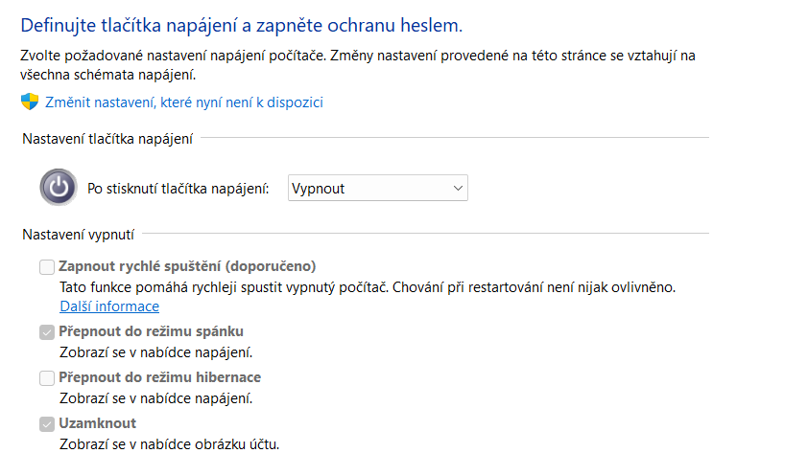
Task: Check the Přepnout do režimu hibernace checkbox
Action: (x=47, y=377)
